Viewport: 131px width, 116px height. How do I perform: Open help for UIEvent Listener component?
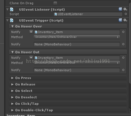[x=120, y=9]
